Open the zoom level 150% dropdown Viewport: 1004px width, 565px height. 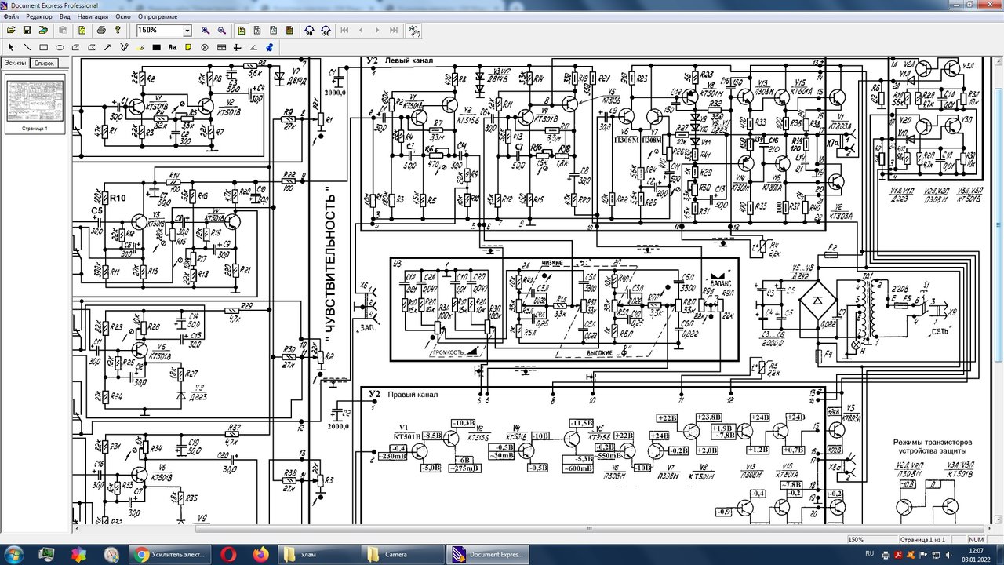[x=187, y=31]
